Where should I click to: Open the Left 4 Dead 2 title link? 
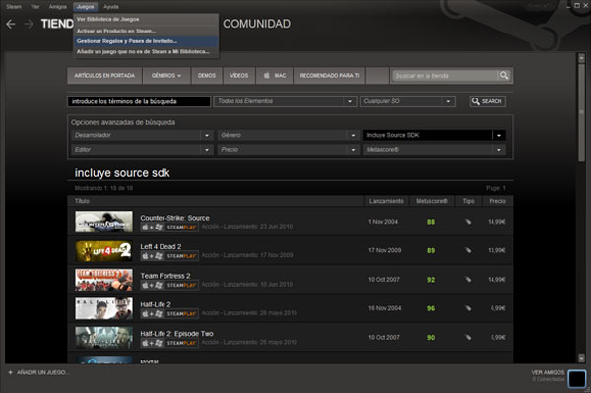coord(161,247)
